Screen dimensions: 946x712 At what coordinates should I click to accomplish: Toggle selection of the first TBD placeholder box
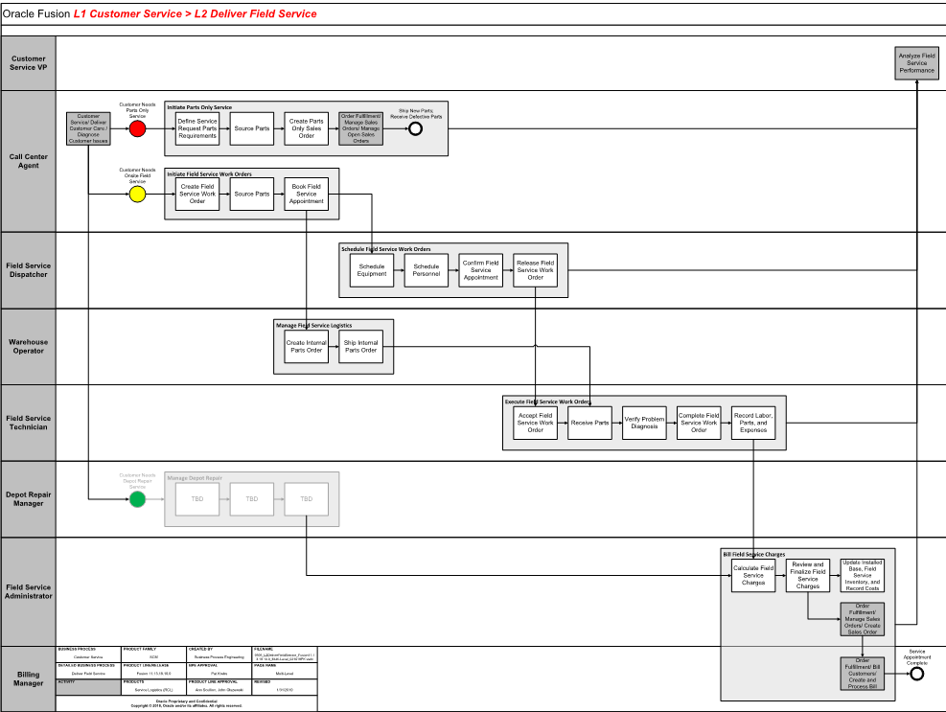point(196,498)
